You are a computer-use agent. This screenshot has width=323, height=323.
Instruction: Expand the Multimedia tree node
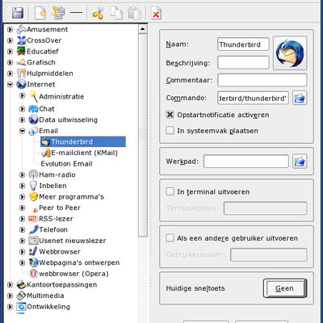tap(10, 296)
